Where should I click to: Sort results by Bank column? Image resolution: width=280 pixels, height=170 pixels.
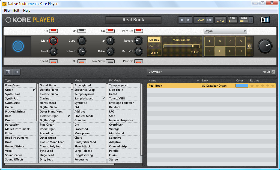click(218, 81)
